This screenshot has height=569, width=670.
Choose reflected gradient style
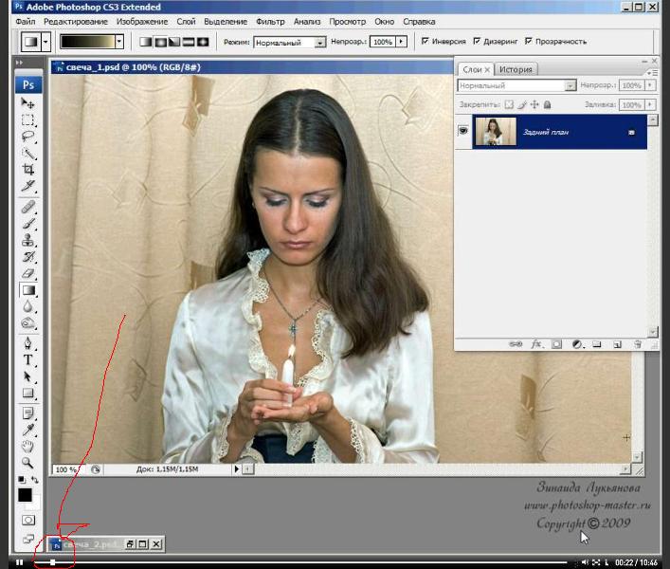(189, 42)
